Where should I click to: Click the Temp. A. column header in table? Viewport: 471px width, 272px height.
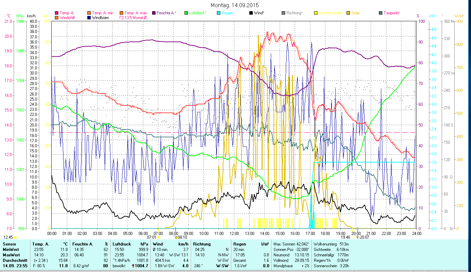click(41, 244)
